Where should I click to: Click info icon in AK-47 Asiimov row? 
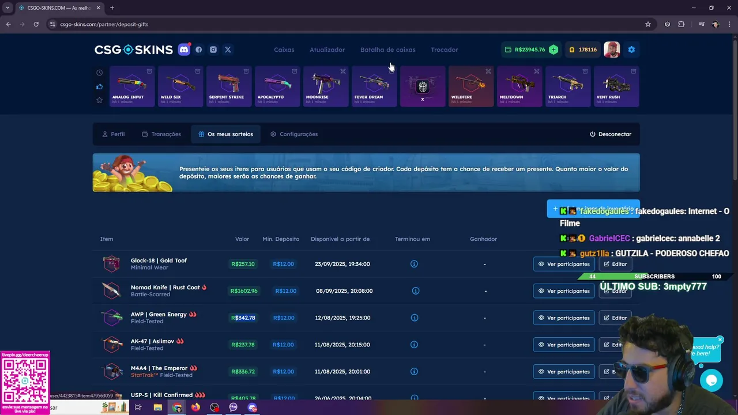tap(414, 345)
